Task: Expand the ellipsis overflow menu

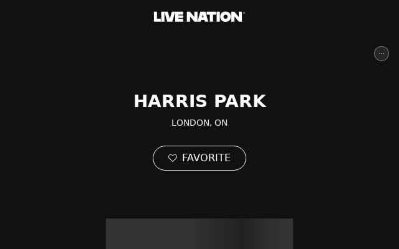Action: [382, 54]
